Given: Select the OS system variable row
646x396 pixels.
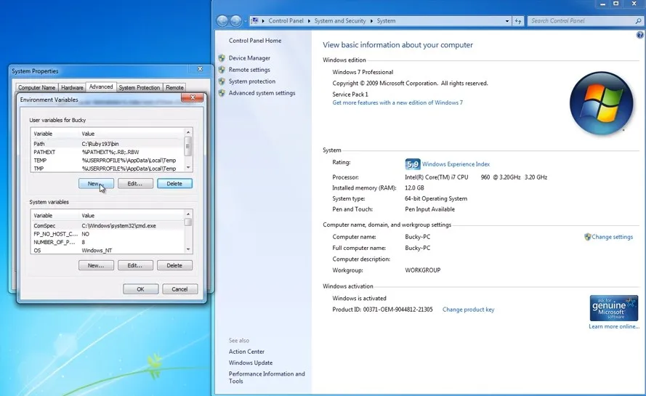Looking at the screenshot, I should pos(108,250).
